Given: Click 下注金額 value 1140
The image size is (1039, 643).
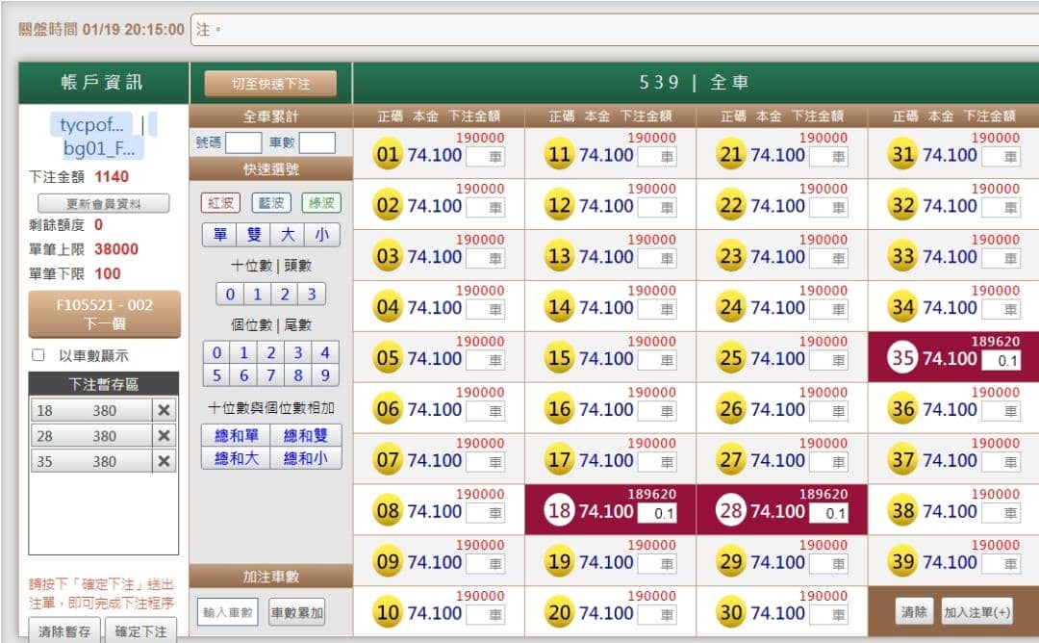Looking at the screenshot, I should tap(112, 177).
